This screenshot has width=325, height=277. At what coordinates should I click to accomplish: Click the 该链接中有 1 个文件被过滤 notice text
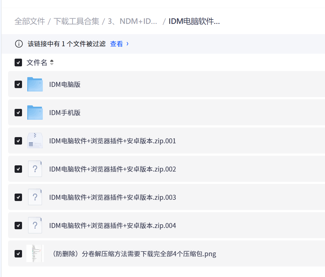click(67, 44)
